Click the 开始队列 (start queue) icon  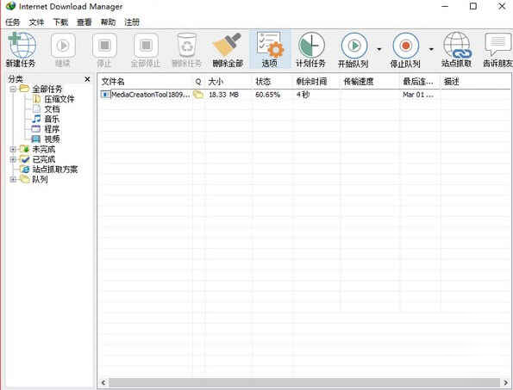354,46
